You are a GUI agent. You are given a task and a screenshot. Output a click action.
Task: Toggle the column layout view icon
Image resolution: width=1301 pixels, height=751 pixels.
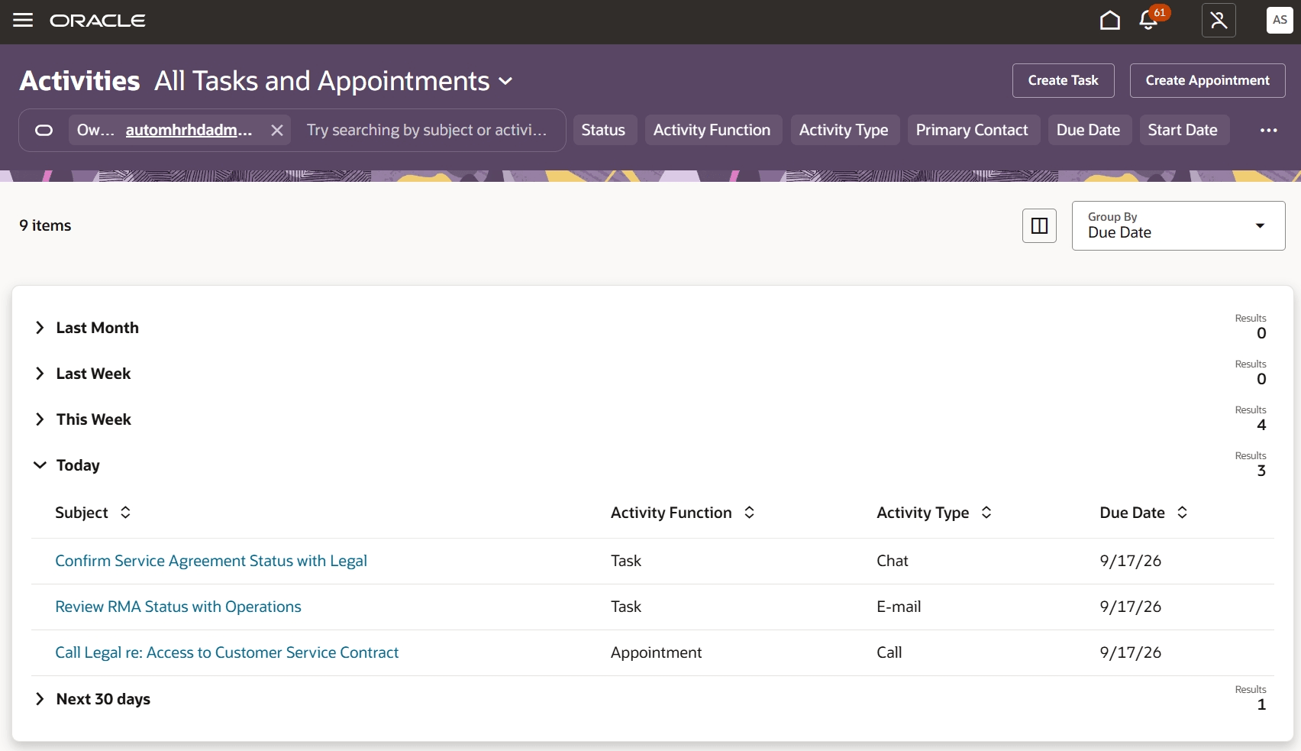(1039, 226)
